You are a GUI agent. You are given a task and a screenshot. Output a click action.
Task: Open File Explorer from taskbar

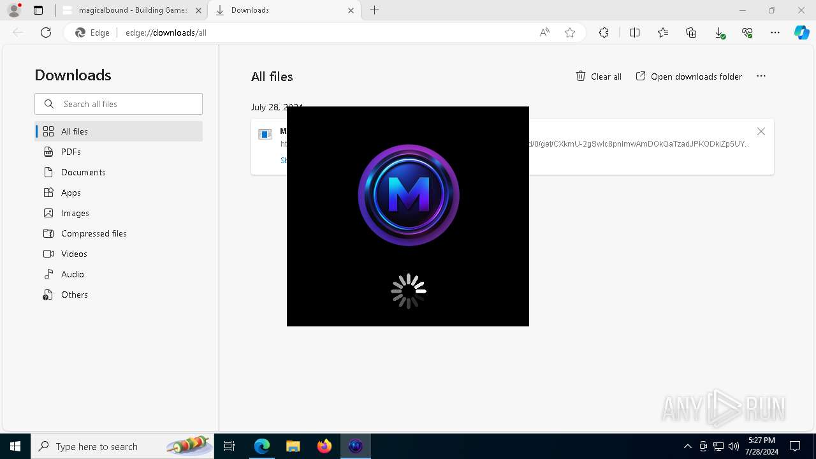pos(293,446)
